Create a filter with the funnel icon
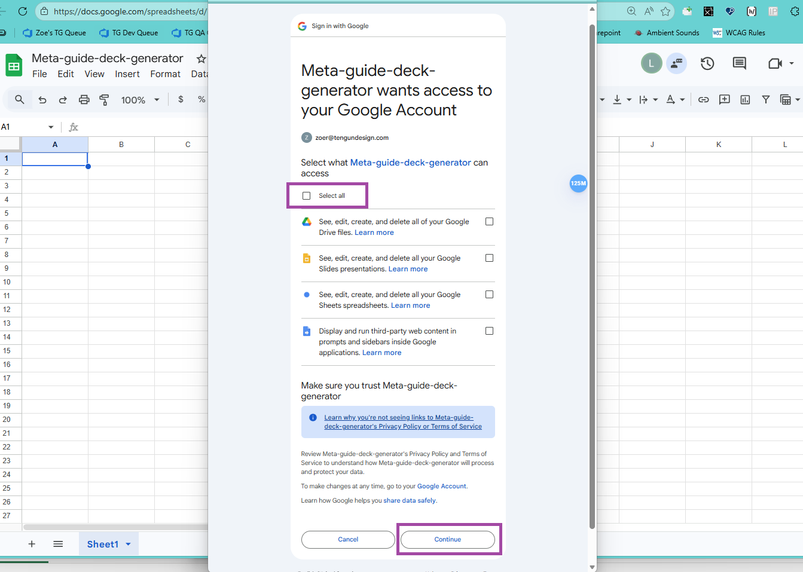Screen dimensions: 803x572 pyautogui.click(x=765, y=100)
